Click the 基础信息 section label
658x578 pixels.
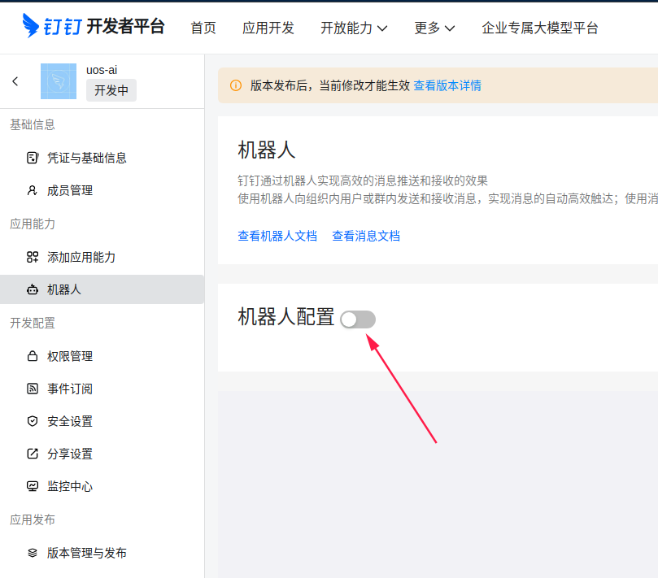(x=33, y=124)
